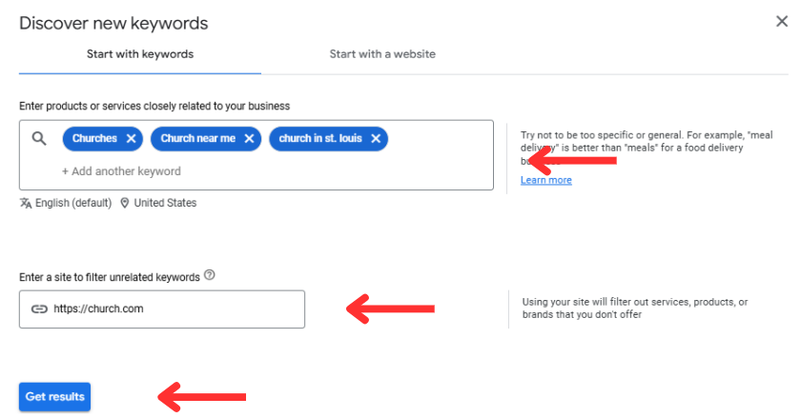Click Add another keyword field

tap(121, 171)
